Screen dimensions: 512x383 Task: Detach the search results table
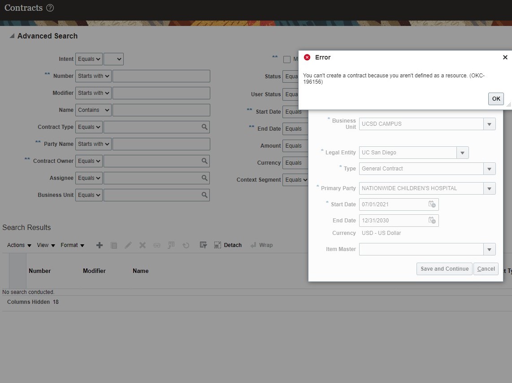point(228,245)
